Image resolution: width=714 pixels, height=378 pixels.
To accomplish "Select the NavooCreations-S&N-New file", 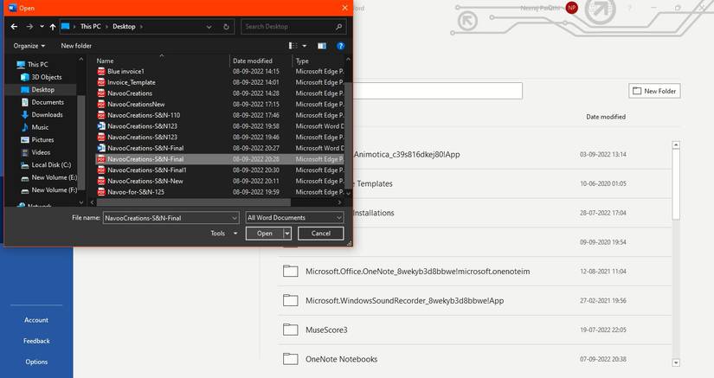I will [220, 181].
